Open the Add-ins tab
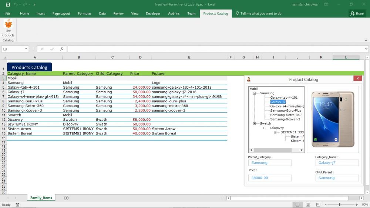 coord(174,14)
